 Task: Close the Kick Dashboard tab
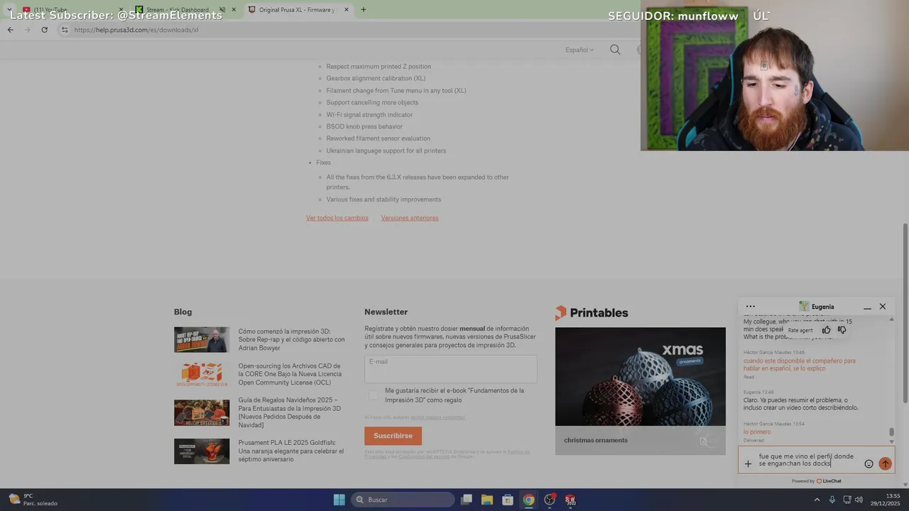[234, 10]
